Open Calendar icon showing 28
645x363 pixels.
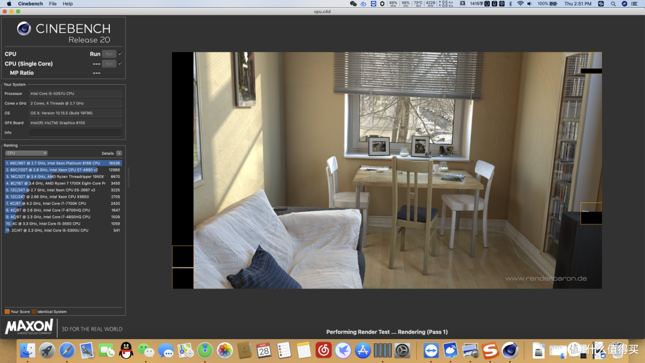[264, 350]
